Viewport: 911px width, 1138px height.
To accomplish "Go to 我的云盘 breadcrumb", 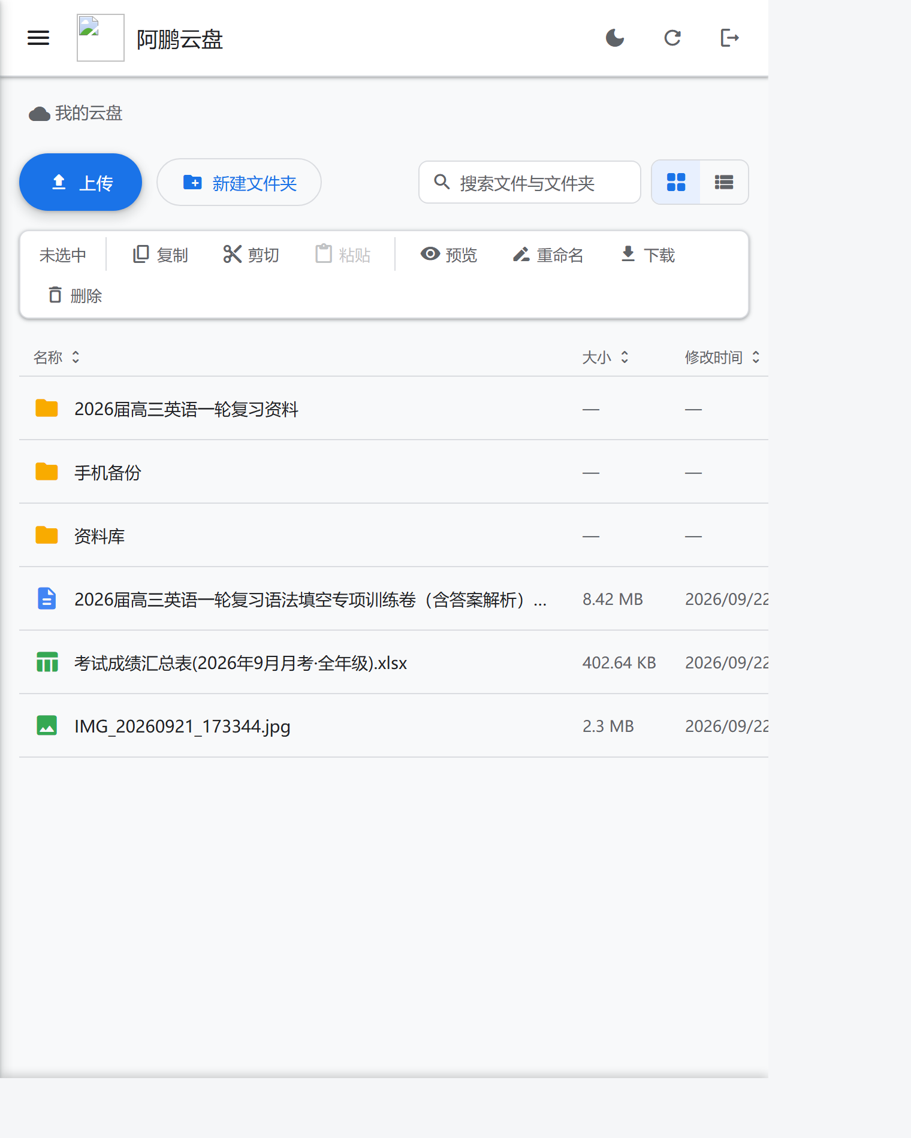I will pyautogui.click(x=89, y=113).
